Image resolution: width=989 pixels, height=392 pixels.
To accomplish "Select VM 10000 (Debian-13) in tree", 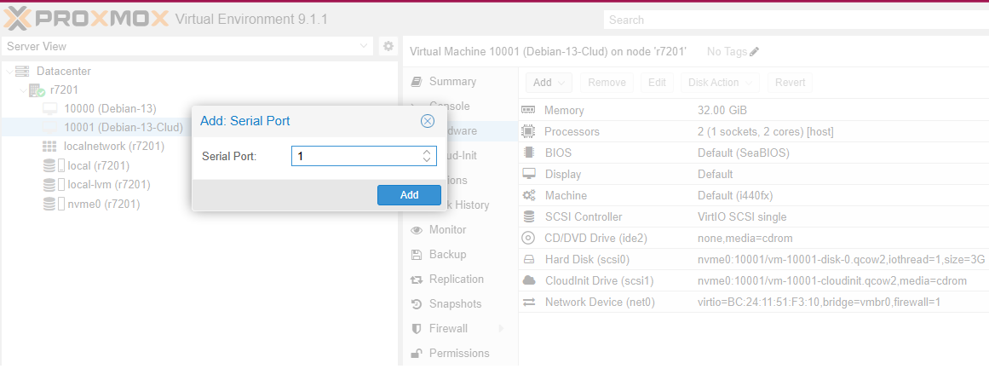I will click(110, 108).
